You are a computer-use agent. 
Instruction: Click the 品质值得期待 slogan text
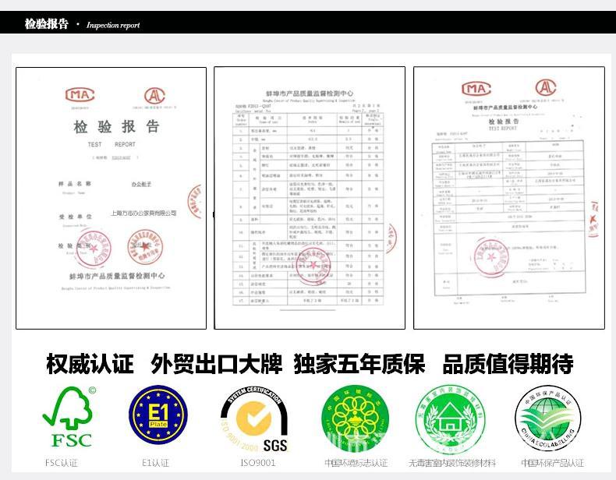pyautogui.click(x=508, y=364)
